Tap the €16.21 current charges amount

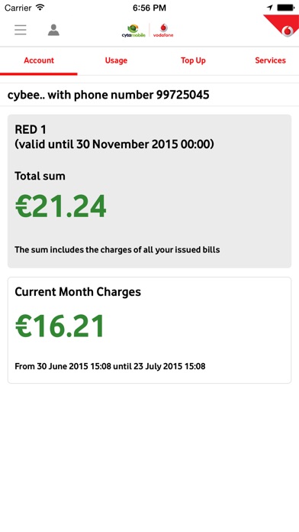(x=60, y=326)
